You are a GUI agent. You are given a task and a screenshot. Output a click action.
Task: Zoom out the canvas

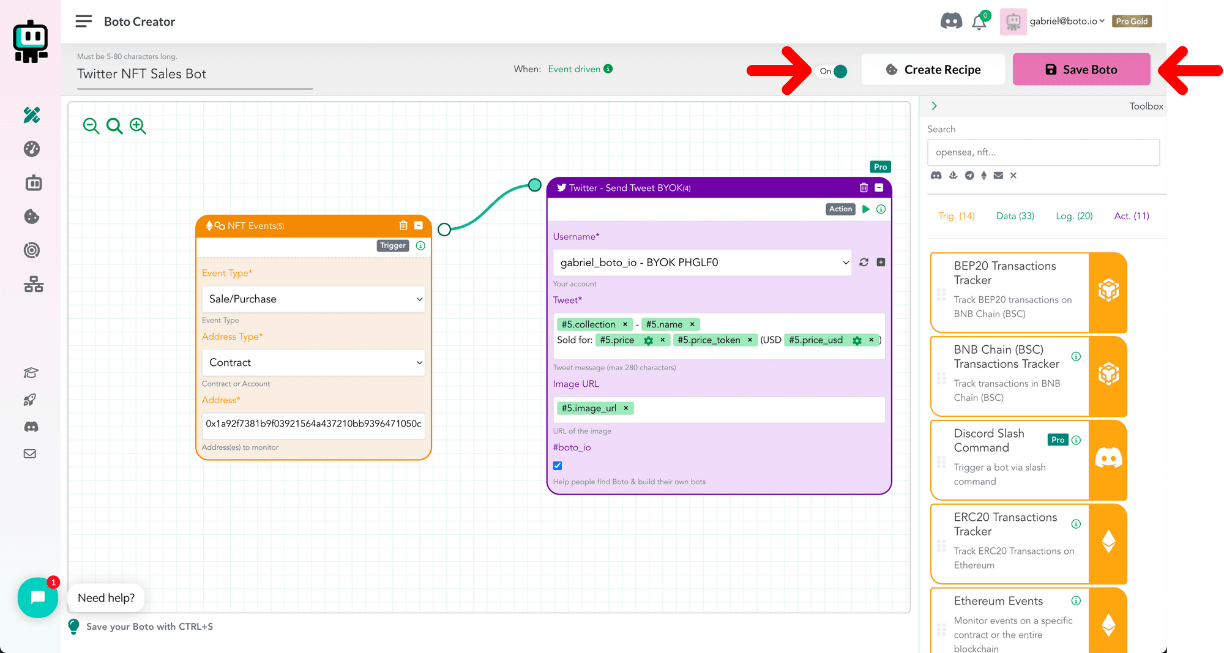(x=91, y=126)
